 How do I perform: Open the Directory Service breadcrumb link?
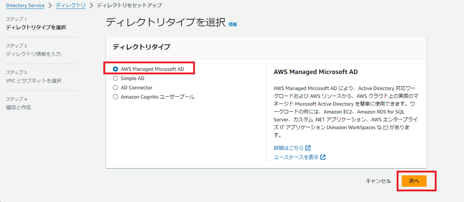coord(25,5)
